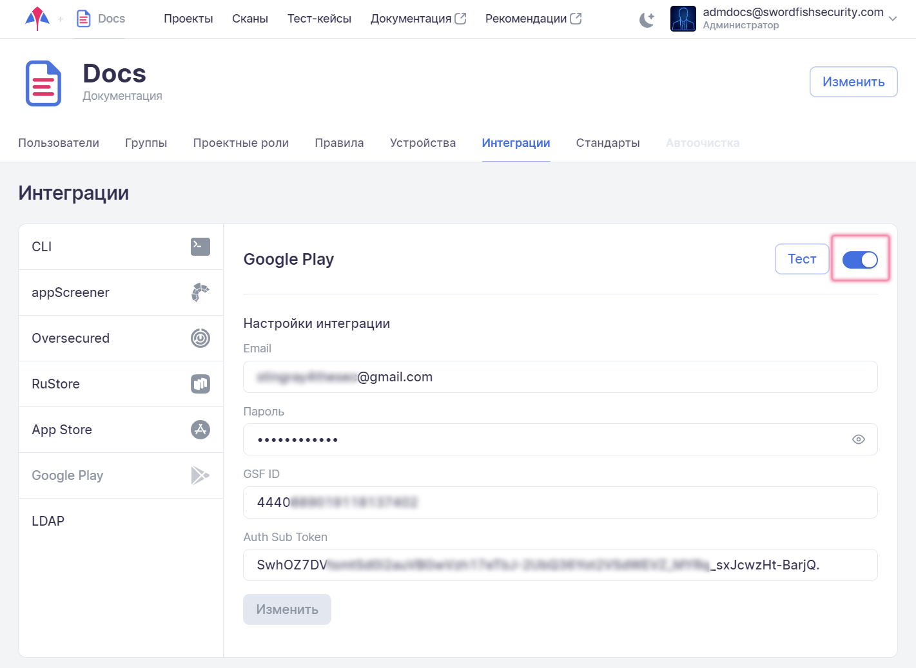Select Oversecured integration
This screenshot has height=668, width=916.
(121, 338)
